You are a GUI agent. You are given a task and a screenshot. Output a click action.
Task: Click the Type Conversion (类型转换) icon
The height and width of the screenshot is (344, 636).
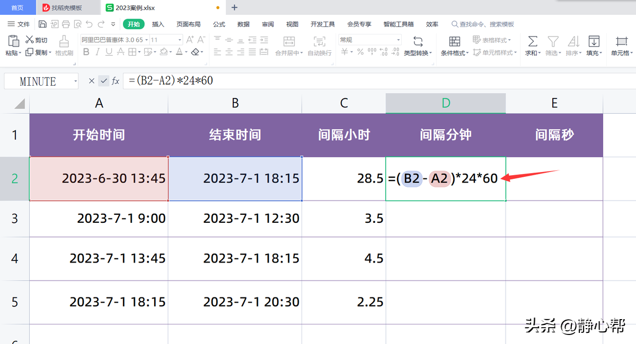pyautogui.click(x=418, y=41)
